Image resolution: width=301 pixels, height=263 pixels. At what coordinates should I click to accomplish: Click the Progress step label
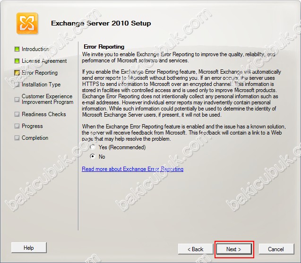(x=32, y=126)
